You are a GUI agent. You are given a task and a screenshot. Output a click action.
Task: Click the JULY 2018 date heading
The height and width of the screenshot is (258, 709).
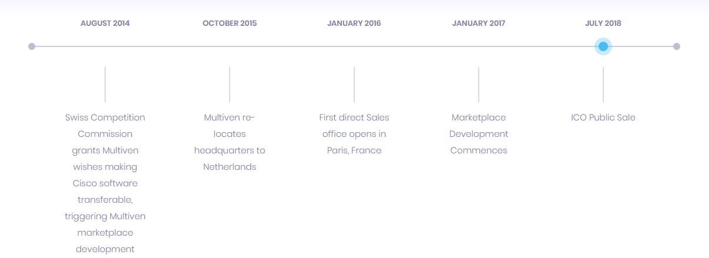pyautogui.click(x=603, y=24)
